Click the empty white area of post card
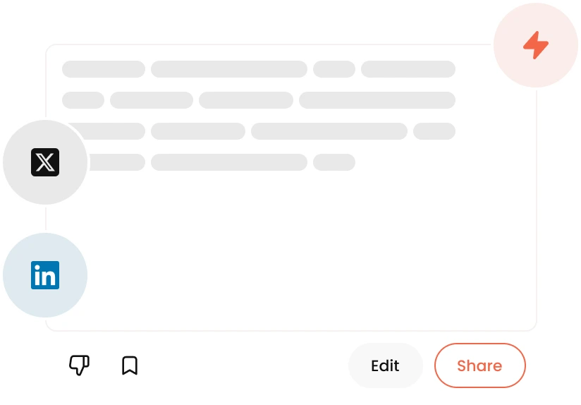 coord(296,252)
